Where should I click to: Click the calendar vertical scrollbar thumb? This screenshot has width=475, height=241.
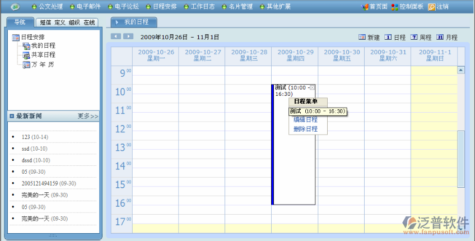point(461,159)
